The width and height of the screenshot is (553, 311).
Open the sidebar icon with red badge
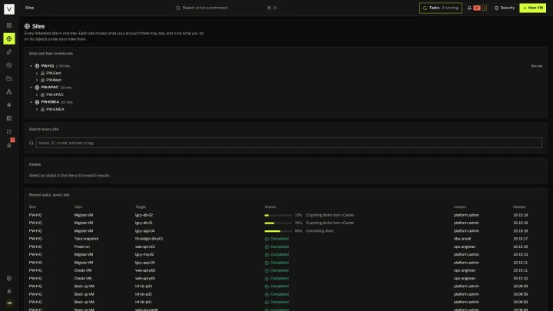click(x=9, y=144)
